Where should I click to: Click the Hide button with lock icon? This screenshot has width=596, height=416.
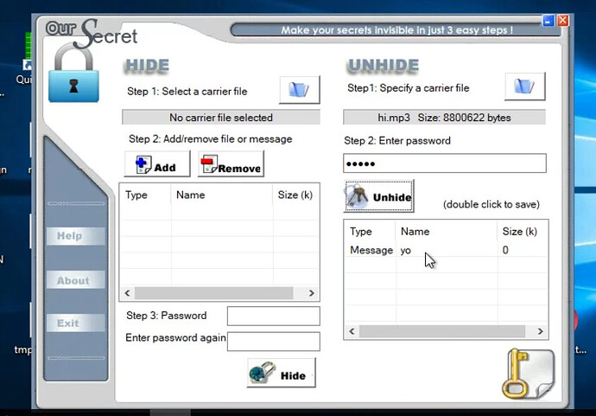(x=281, y=374)
